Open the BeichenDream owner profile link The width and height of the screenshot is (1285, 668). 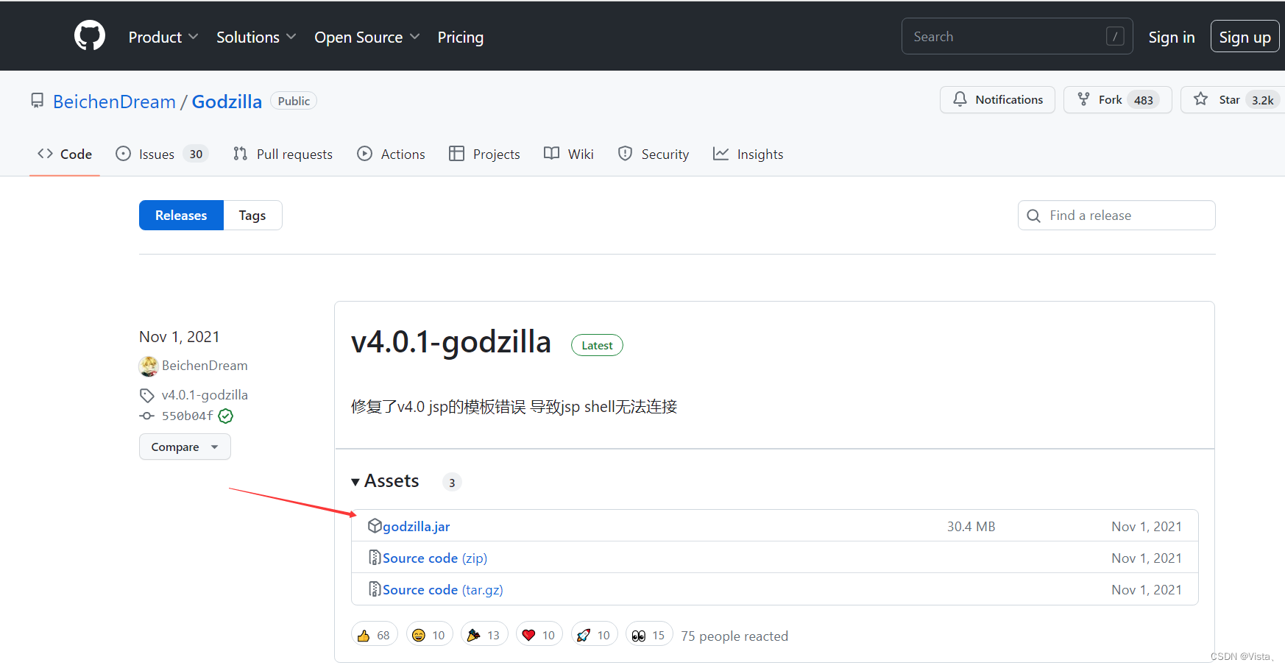[x=114, y=102]
